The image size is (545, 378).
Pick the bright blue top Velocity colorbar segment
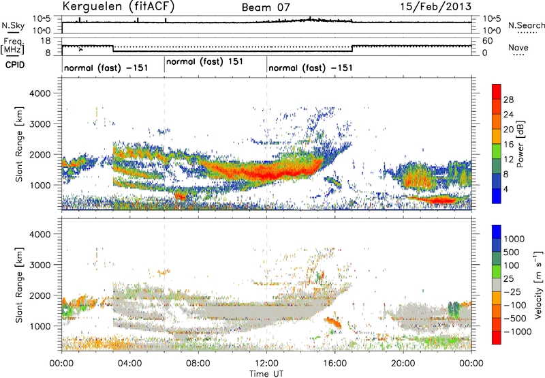click(x=497, y=232)
